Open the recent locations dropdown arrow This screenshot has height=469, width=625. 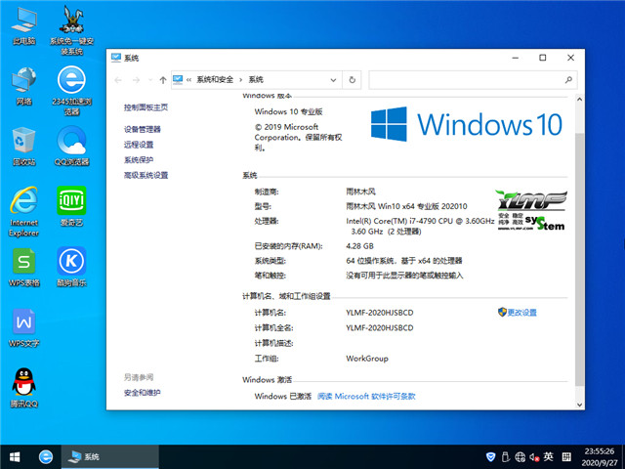(x=150, y=80)
